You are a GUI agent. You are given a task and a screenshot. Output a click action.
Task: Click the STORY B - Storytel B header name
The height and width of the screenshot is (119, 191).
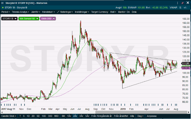coord(16,8)
